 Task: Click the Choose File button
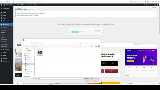(x=75, y=32)
